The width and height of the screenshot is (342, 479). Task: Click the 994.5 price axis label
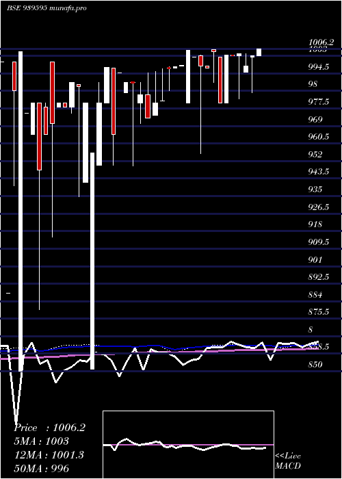point(319,67)
